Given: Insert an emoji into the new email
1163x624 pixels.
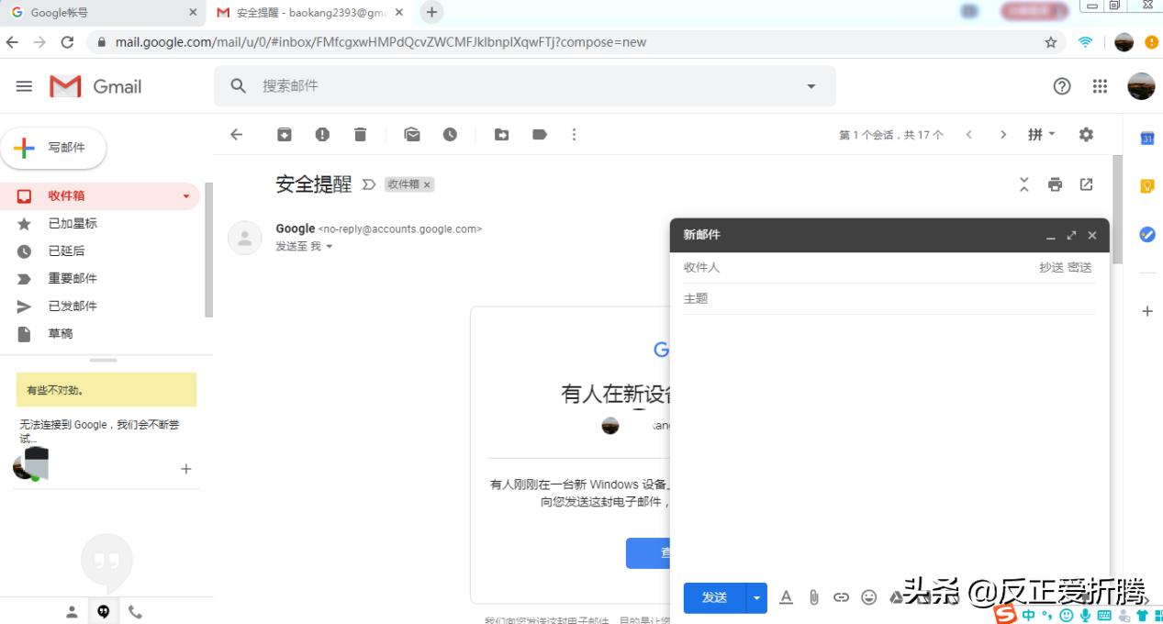Looking at the screenshot, I should coord(868,596).
